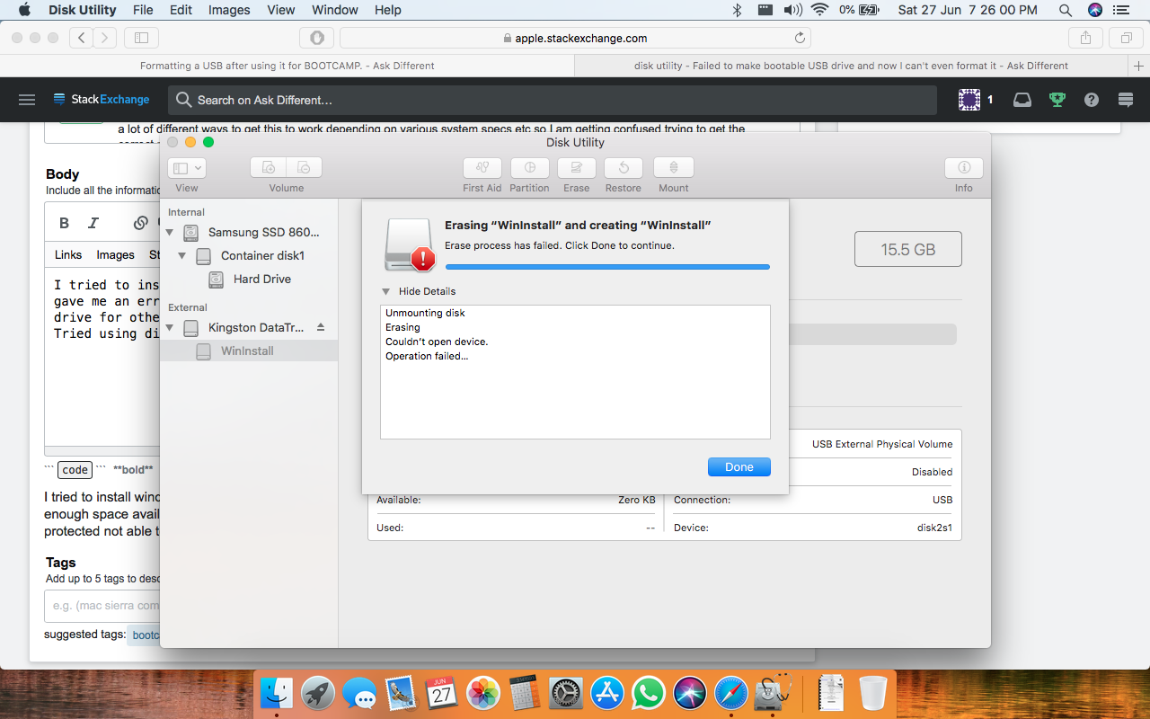The height and width of the screenshot is (719, 1150).
Task: Click the StackExchange logo link
Action: coord(102,99)
